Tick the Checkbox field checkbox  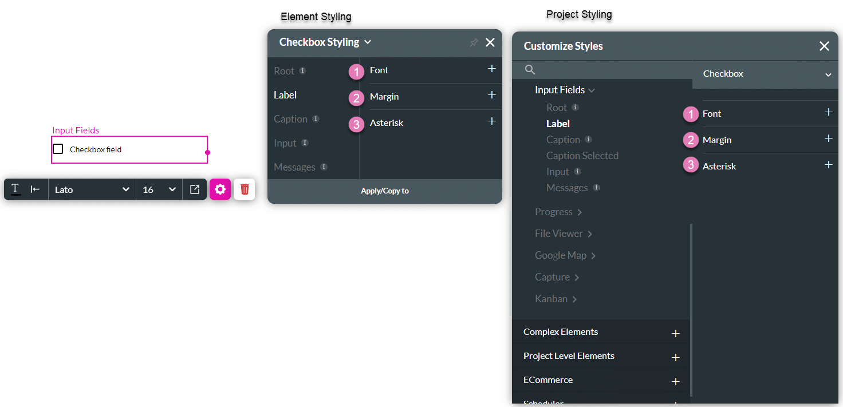tap(58, 149)
